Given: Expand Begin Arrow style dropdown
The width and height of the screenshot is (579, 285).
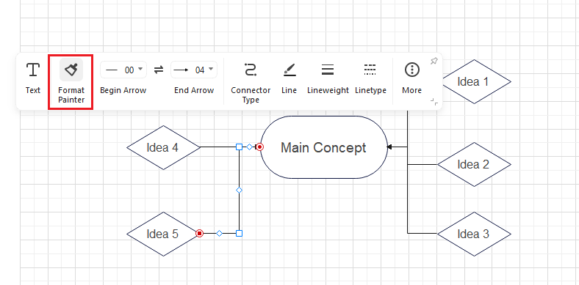Looking at the screenshot, I should pyautogui.click(x=123, y=70).
